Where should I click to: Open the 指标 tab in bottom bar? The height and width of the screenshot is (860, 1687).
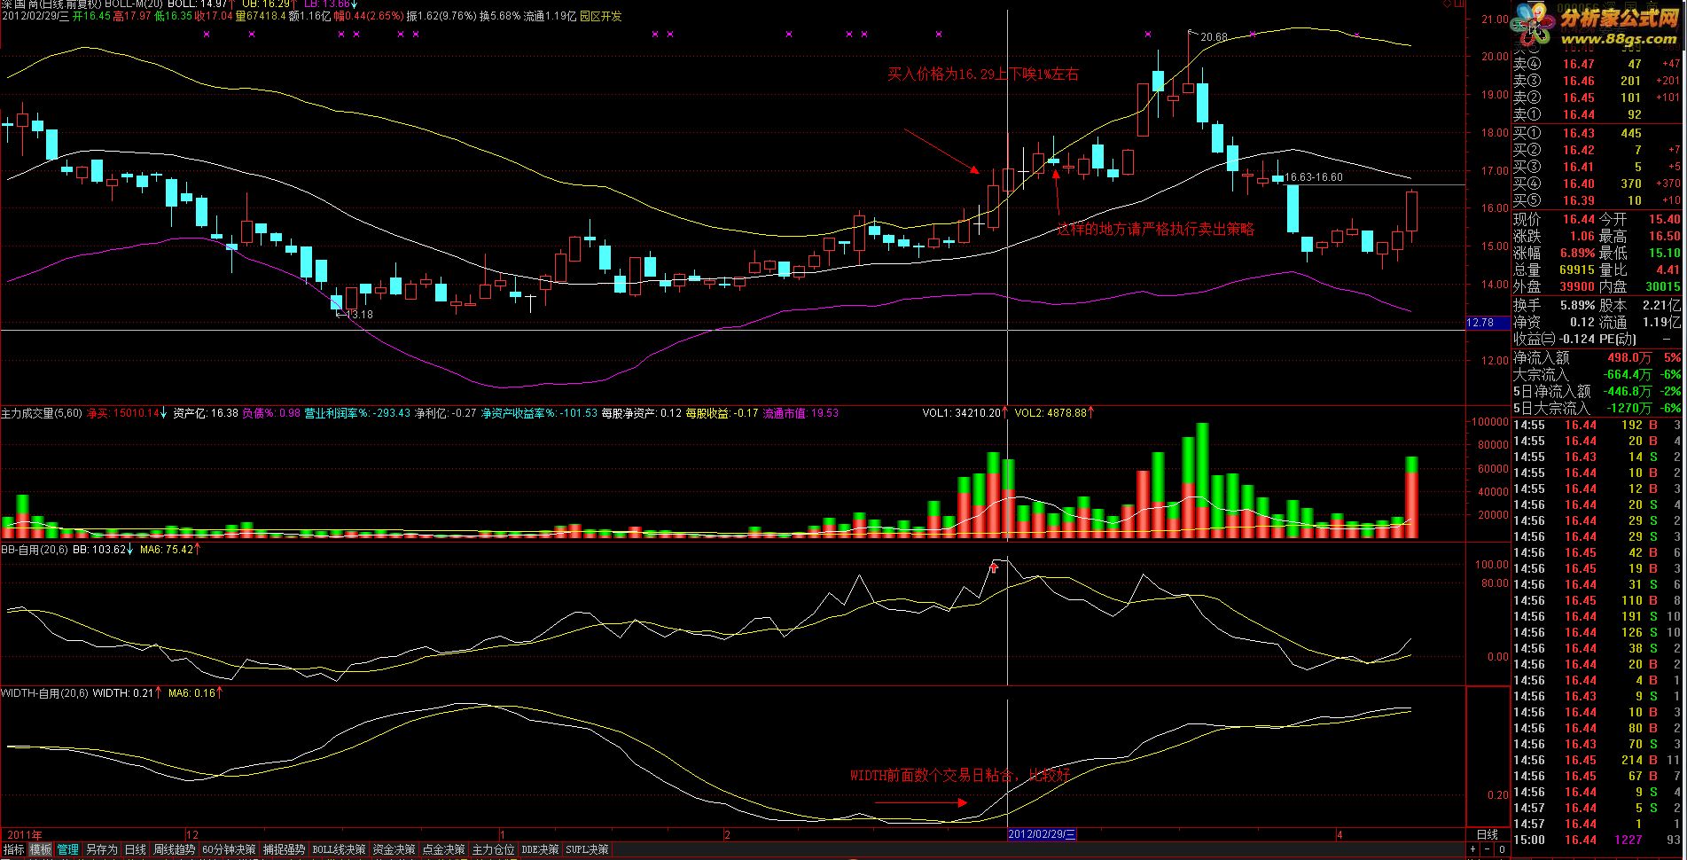coord(13,849)
